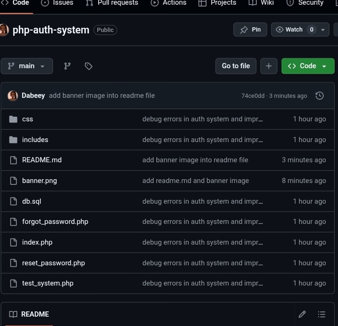The width and height of the screenshot is (338, 326).
Task: Open commit history clock icon
Action: pyautogui.click(x=320, y=95)
